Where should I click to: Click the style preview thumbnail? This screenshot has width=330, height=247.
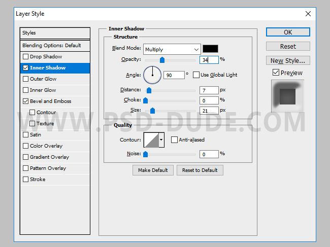click(x=287, y=96)
